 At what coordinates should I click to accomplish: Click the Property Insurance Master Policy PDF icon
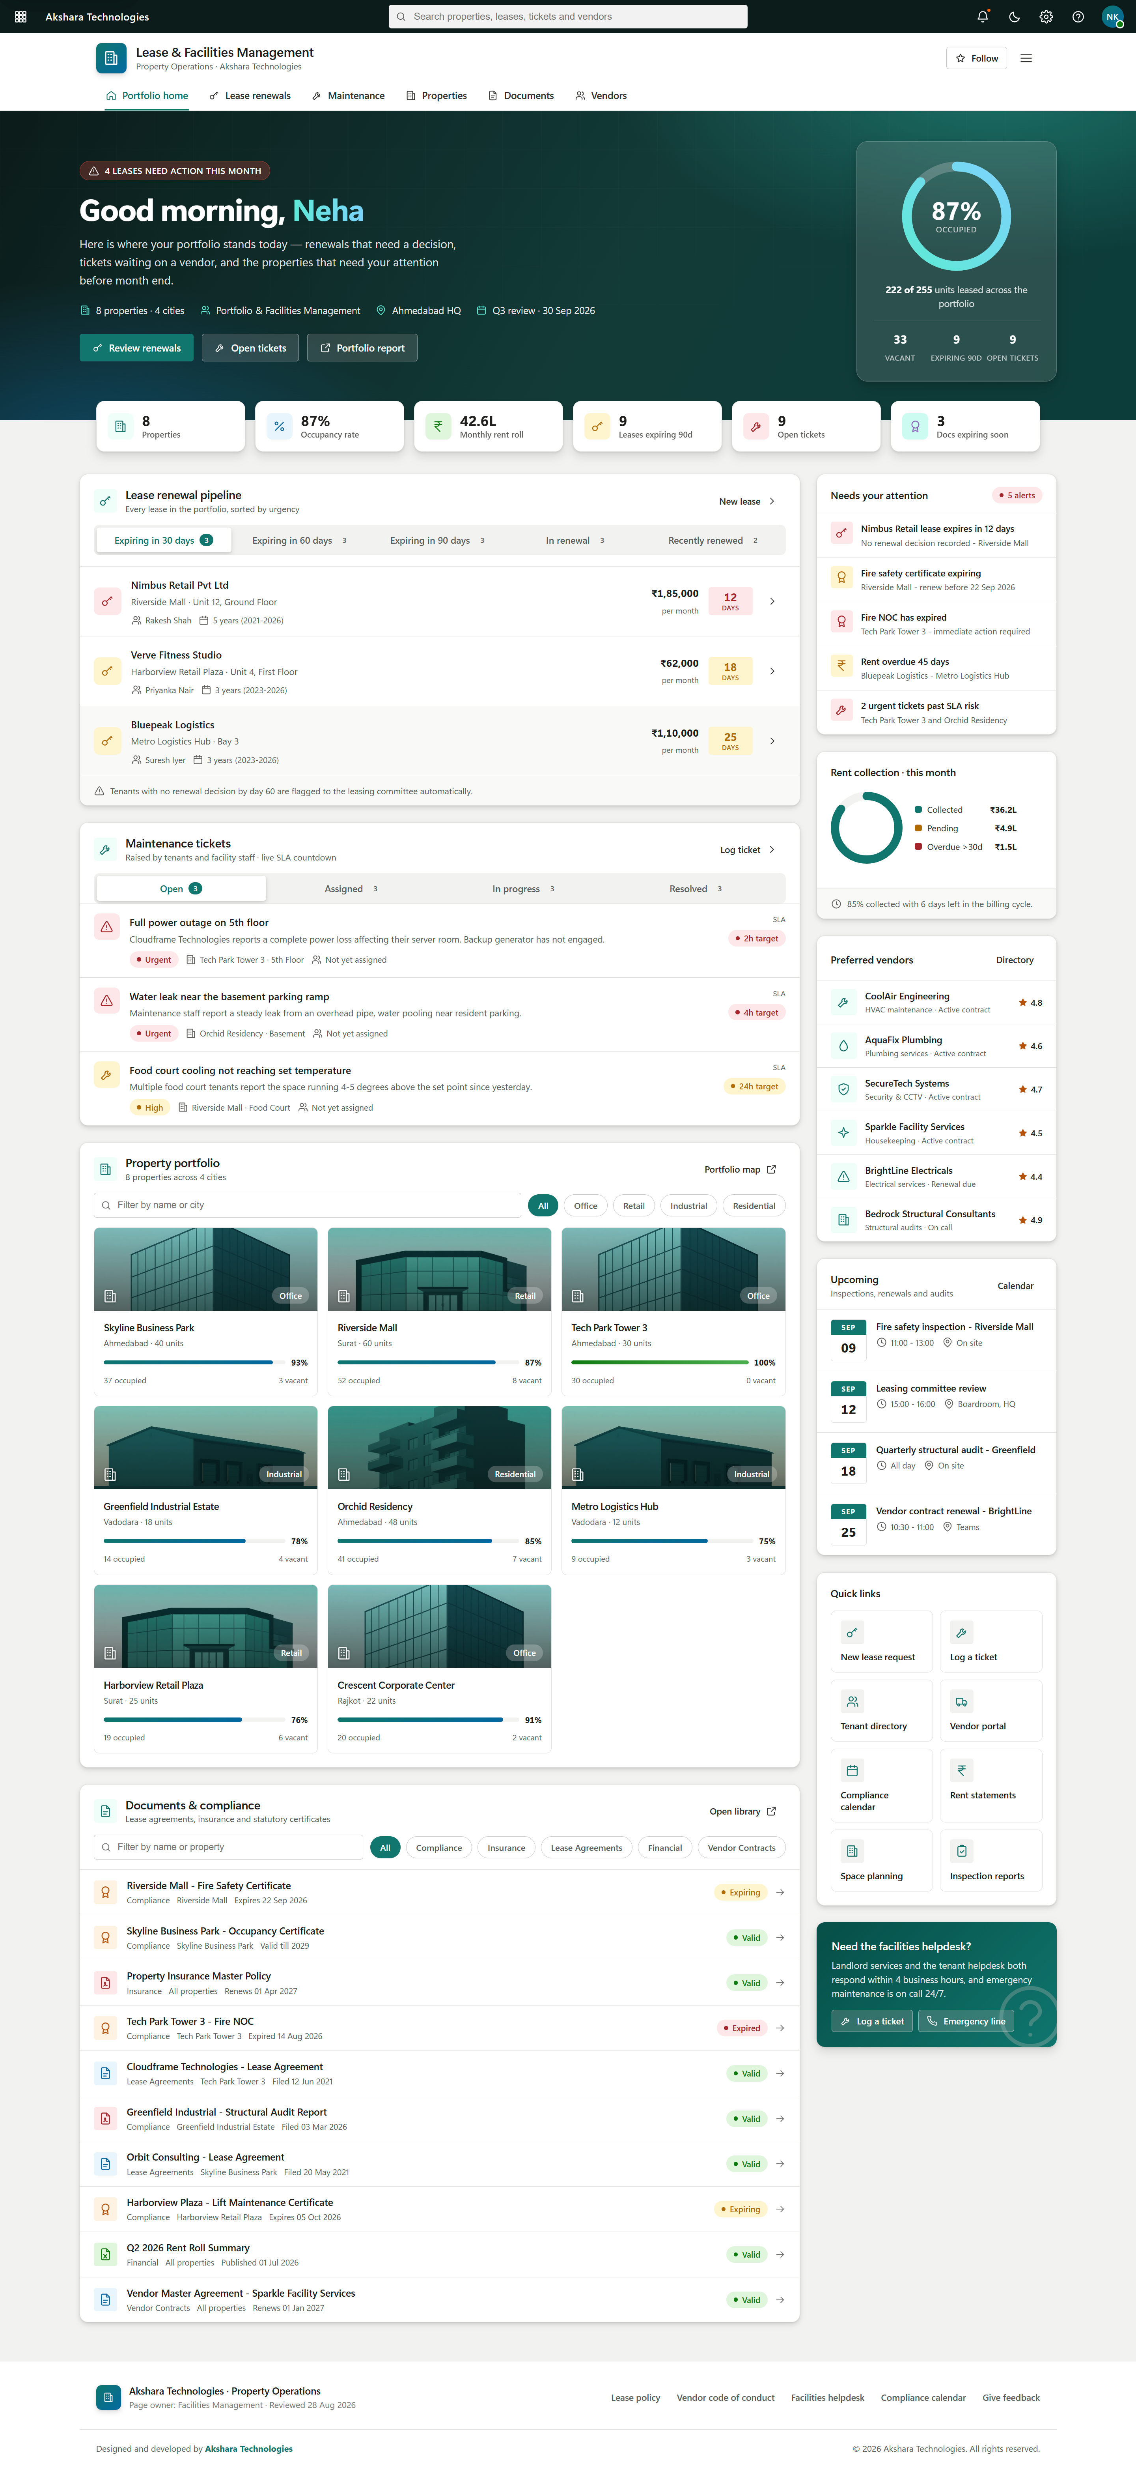[x=106, y=1983]
